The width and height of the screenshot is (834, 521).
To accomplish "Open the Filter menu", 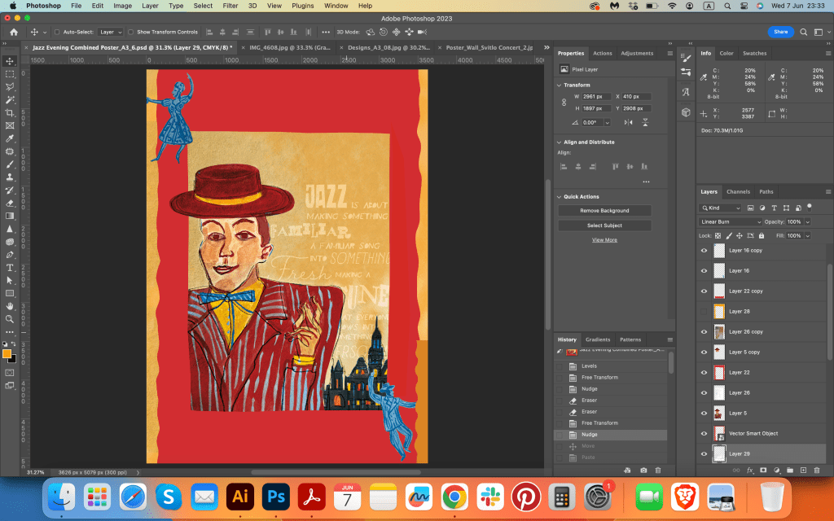I will [x=230, y=6].
